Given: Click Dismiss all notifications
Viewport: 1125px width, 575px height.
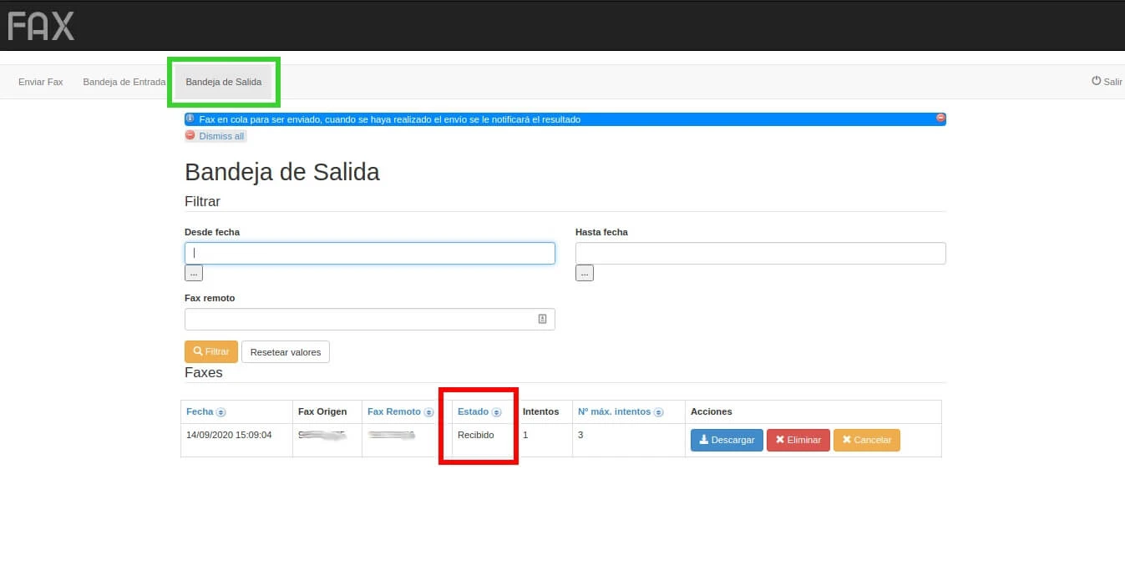Looking at the screenshot, I should (215, 136).
